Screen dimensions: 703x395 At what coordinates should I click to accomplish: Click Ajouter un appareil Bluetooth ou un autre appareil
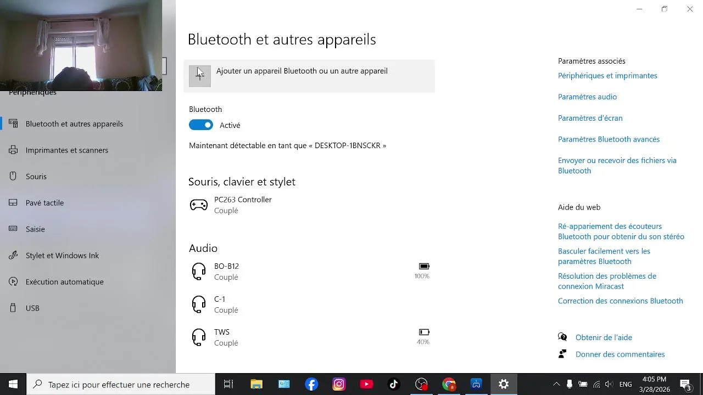[x=309, y=76]
